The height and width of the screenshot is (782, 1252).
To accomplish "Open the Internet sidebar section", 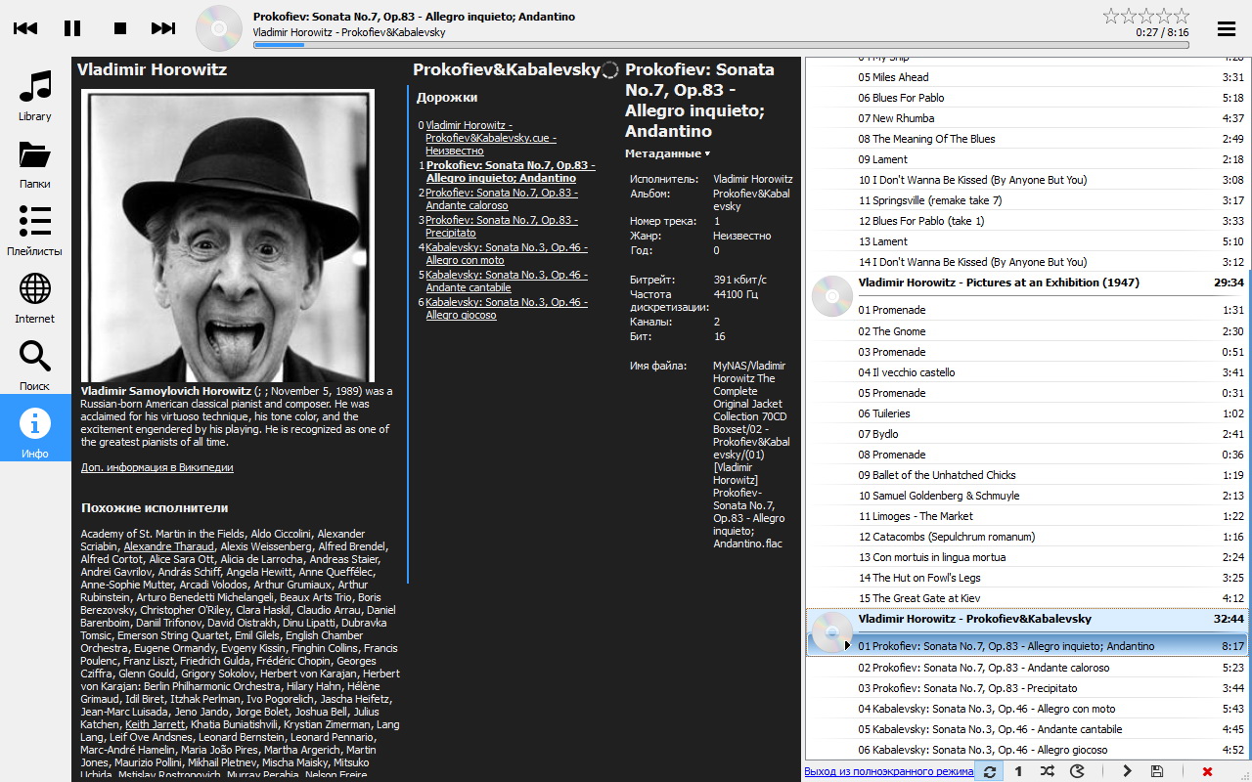I will click(35, 298).
